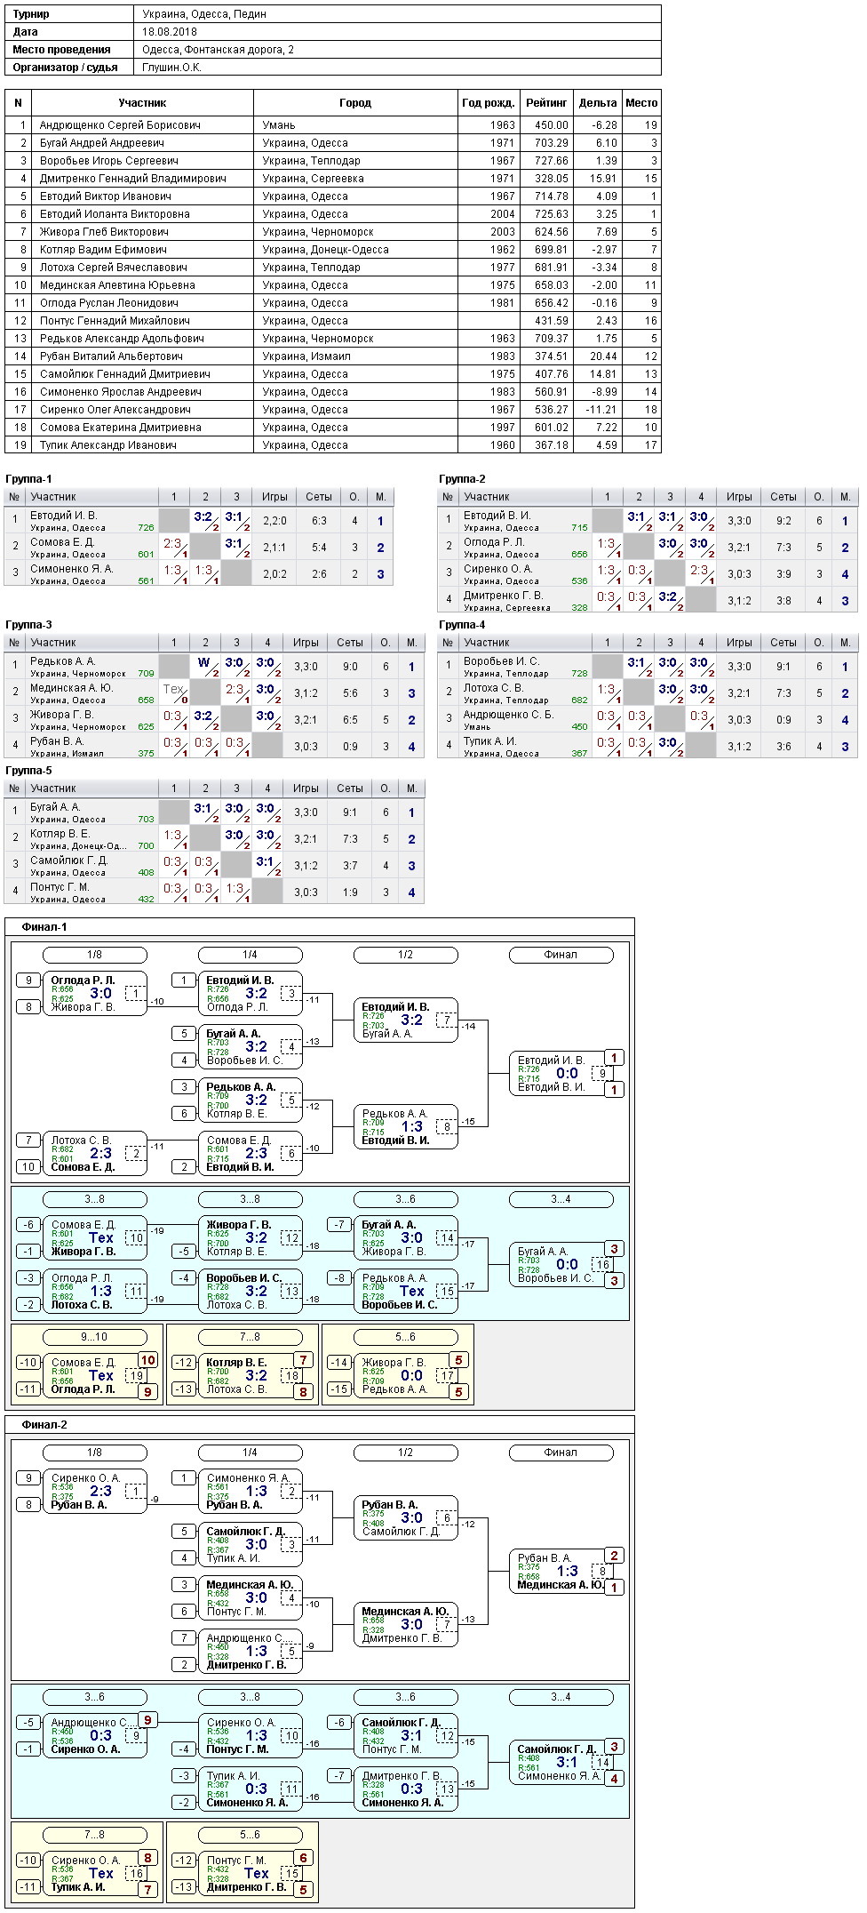Click the '3:7' sets value in Группа-5
The image size is (867, 1913).
pos(350,866)
